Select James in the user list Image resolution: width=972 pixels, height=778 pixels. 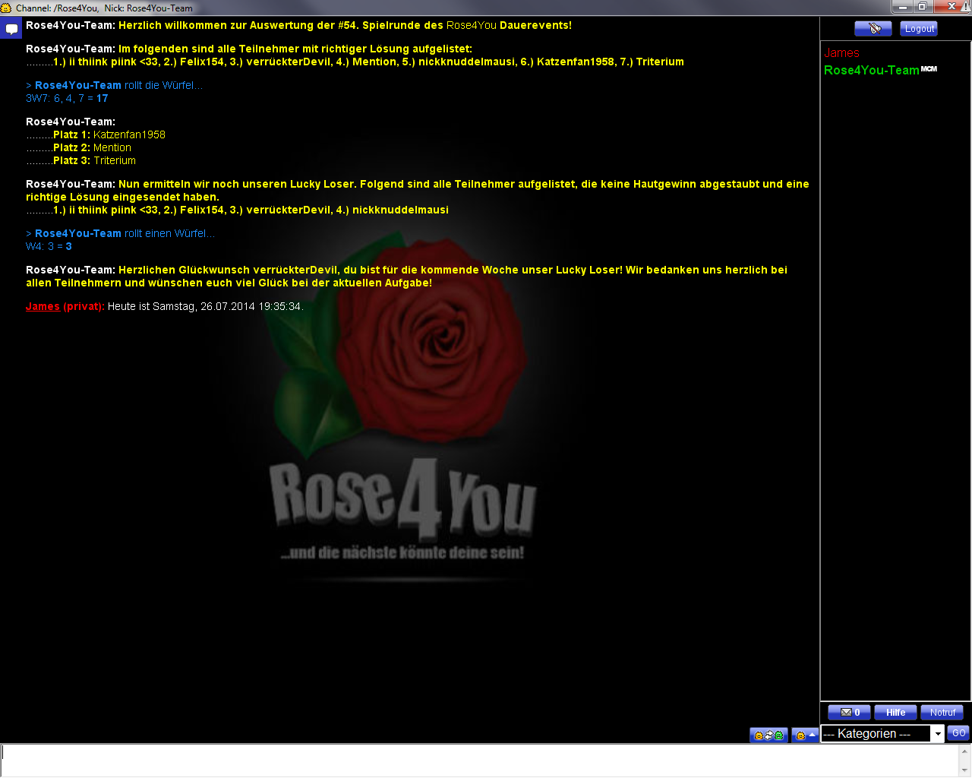841,53
